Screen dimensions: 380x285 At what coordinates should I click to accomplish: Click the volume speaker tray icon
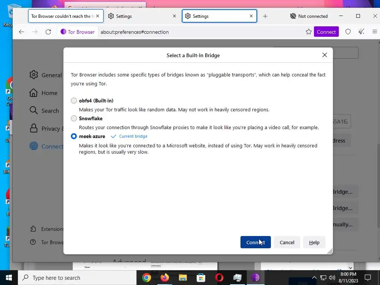pyautogui.click(x=332, y=278)
